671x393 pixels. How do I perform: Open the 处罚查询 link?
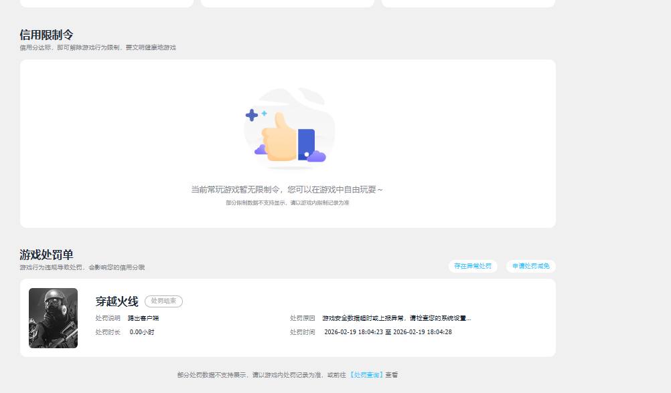tap(366, 375)
